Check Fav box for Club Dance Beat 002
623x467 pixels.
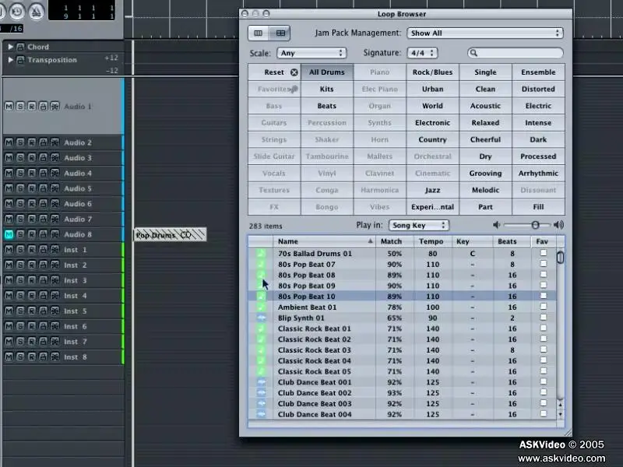tap(544, 392)
